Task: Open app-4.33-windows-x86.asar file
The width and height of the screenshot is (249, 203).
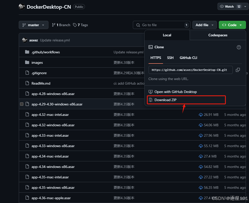Action: [x=53, y=146]
